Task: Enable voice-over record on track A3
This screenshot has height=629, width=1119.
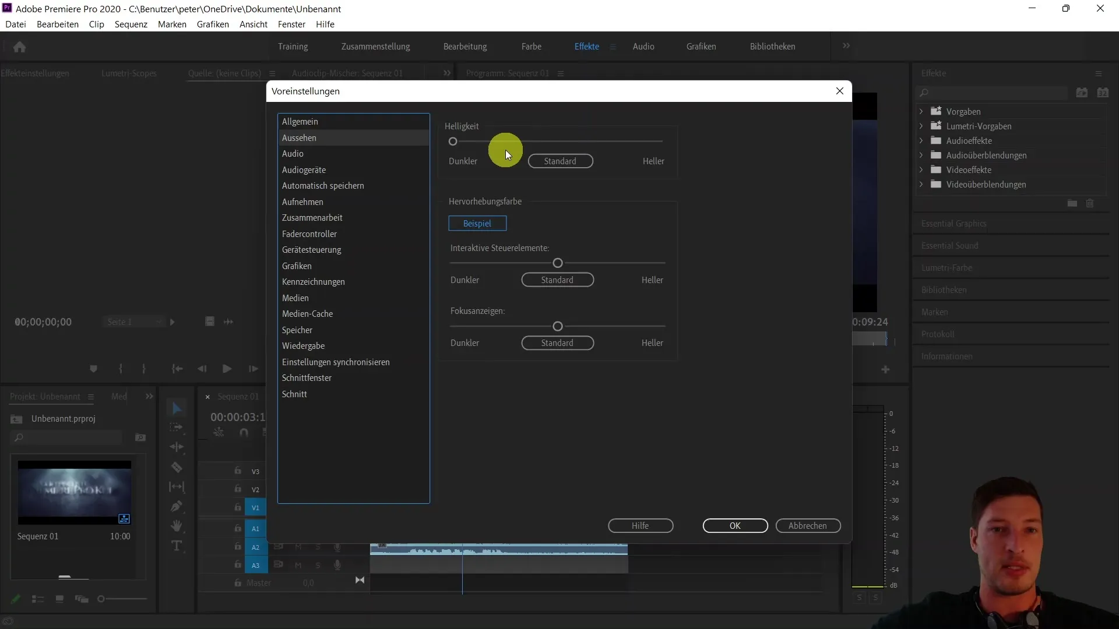Action: click(337, 565)
